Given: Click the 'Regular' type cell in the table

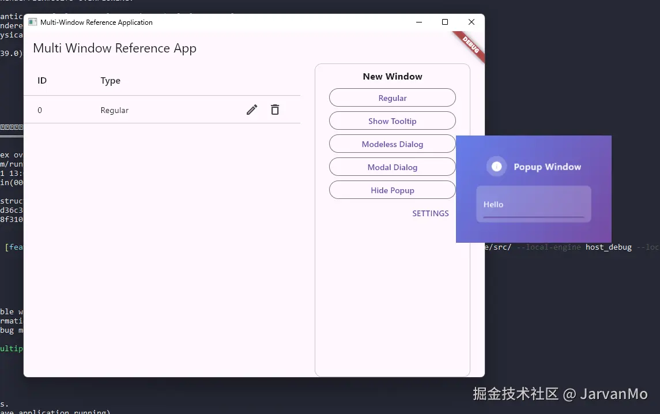Looking at the screenshot, I should [115, 110].
